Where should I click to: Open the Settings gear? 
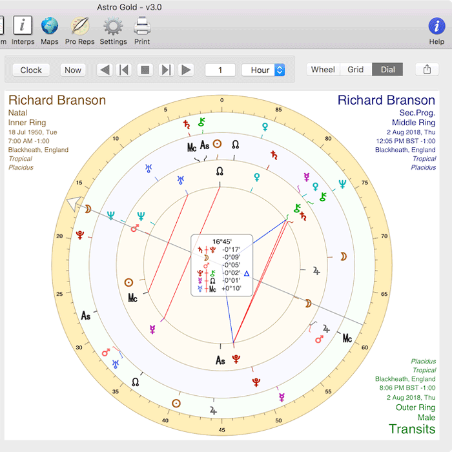113,30
